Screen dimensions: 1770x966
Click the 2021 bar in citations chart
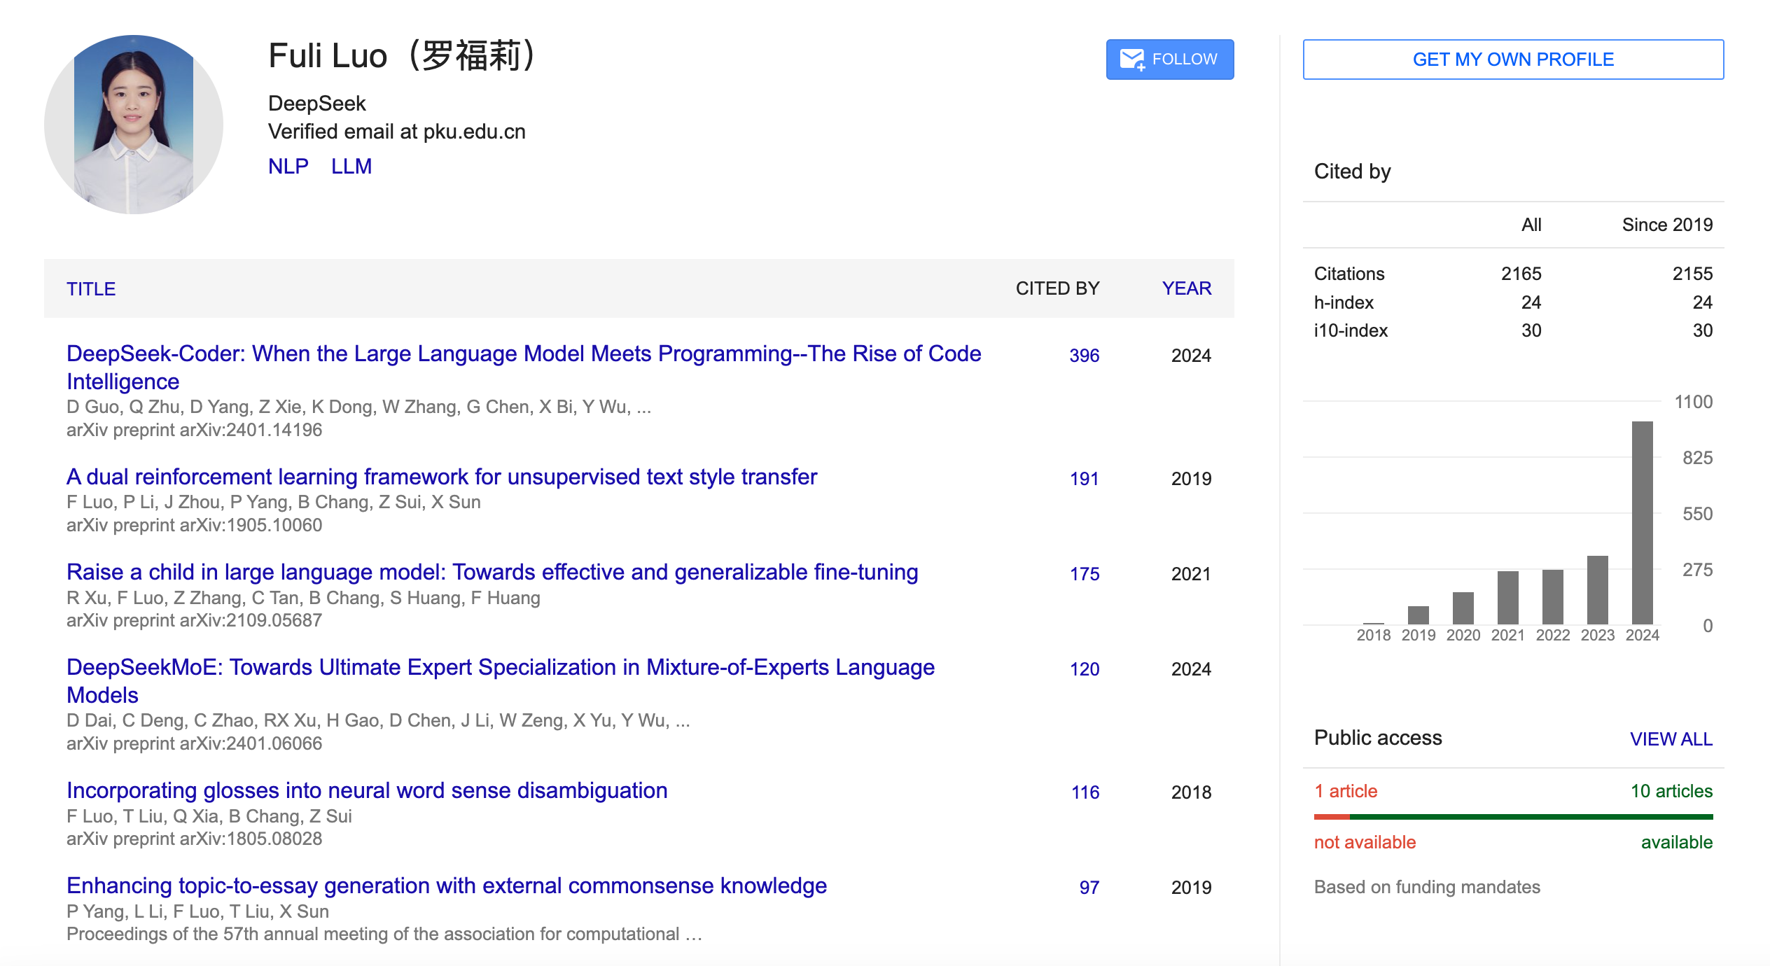point(1508,598)
